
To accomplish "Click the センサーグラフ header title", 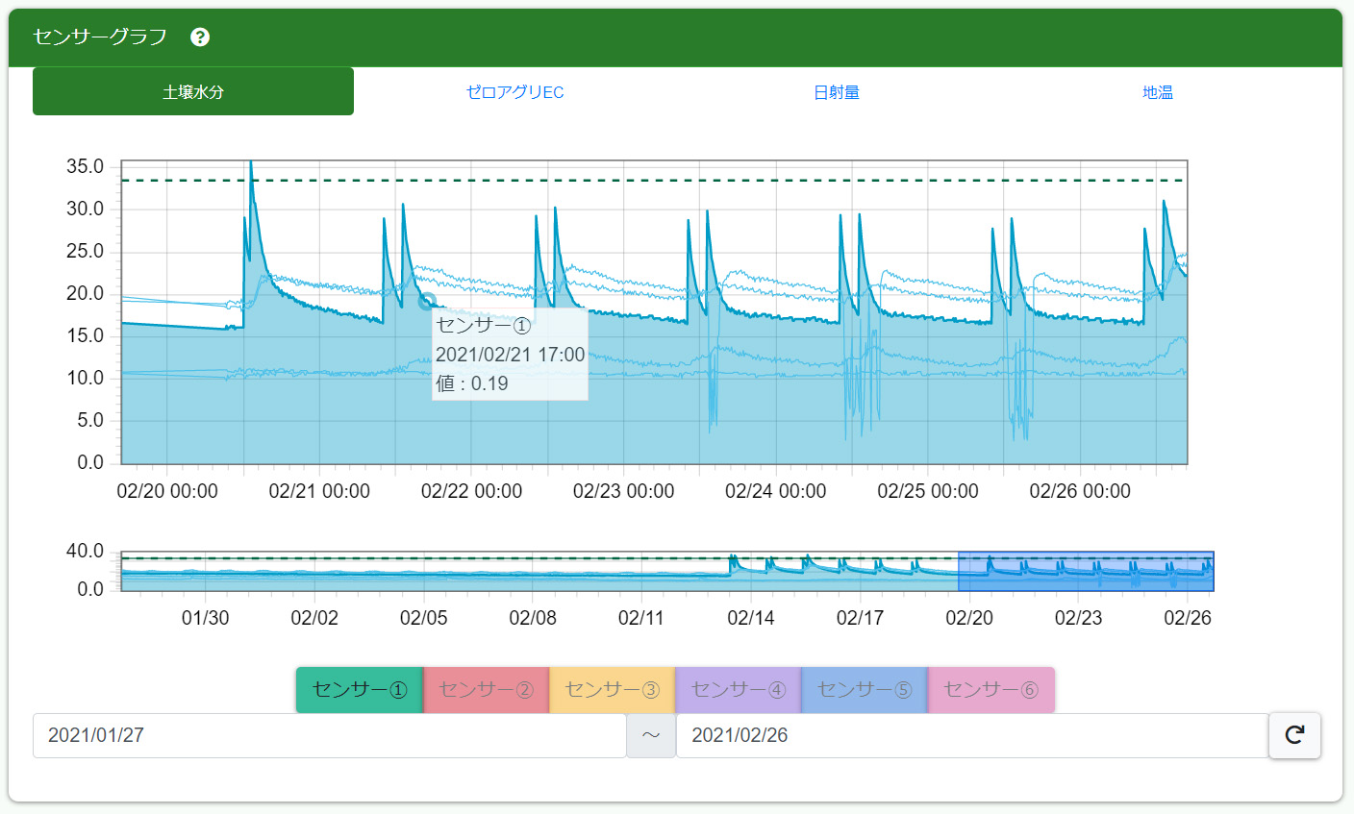I will [100, 37].
